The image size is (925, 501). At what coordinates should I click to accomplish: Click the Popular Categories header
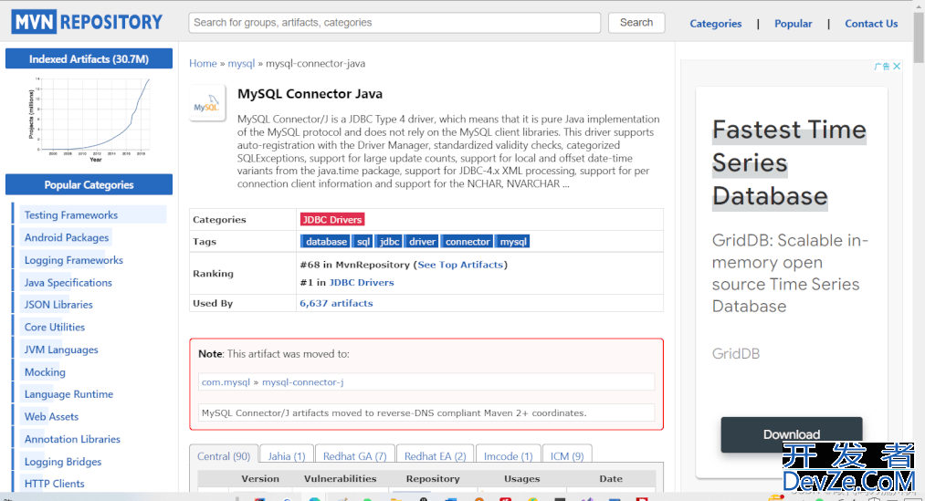(89, 184)
